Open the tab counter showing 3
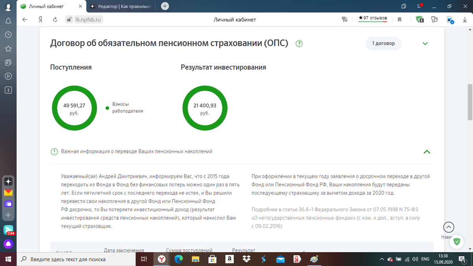The width and height of the screenshot is (473, 266). pos(8,90)
